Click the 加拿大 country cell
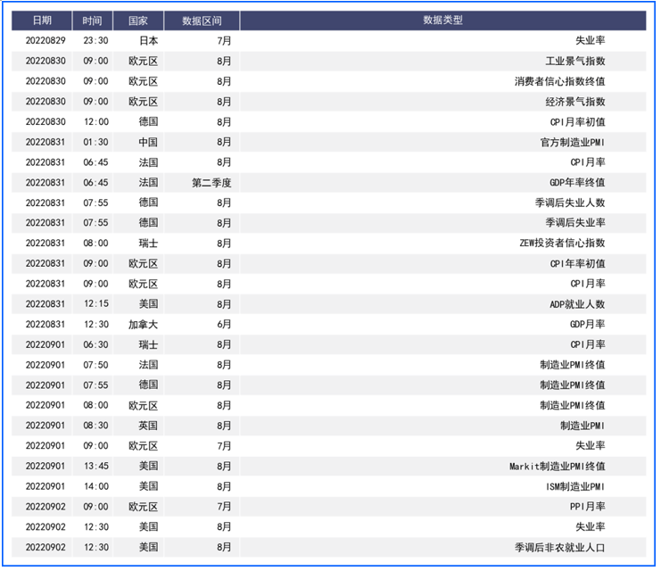The width and height of the screenshot is (661, 571). coord(143,325)
